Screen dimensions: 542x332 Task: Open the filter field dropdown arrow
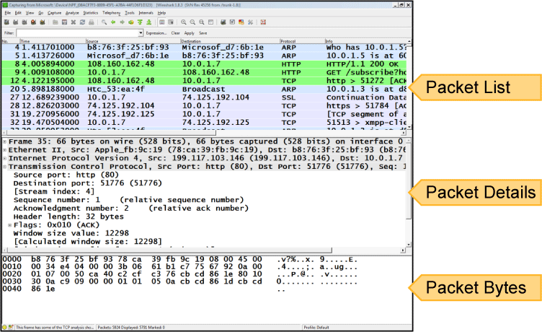pos(140,33)
